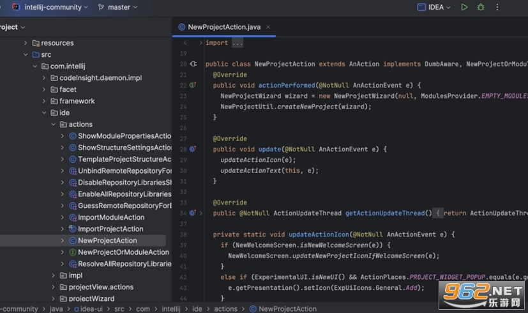Select the src folder icon
The height and width of the screenshot is (313, 528).
pyautogui.click(x=36, y=54)
